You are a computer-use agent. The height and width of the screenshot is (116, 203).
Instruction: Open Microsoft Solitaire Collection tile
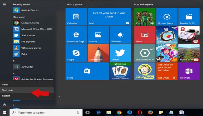[120, 71]
